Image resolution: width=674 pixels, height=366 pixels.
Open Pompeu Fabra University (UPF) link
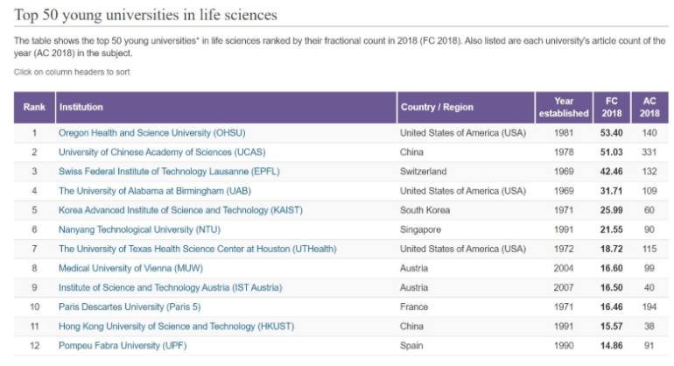tap(123, 346)
